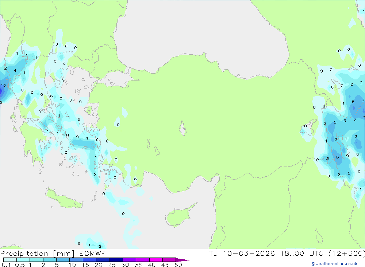The height and width of the screenshot is (267, 365).
Task: Select the 0.5–1 mm legend color swatch
Action: point(23,260)
